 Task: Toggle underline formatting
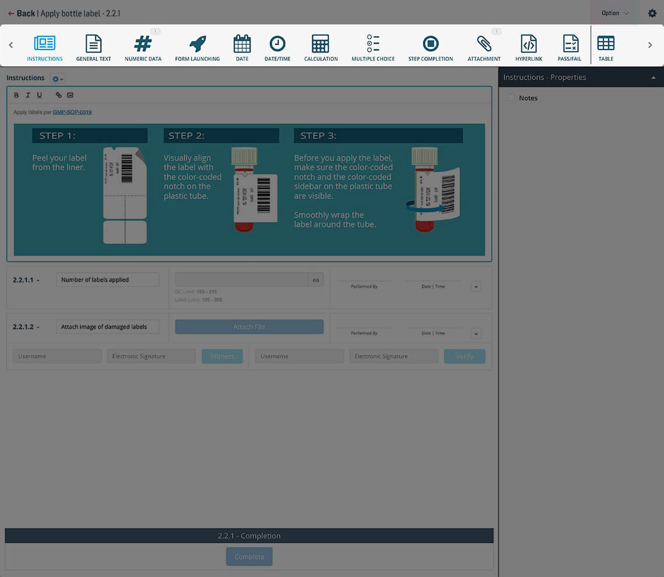pos(39,94)
